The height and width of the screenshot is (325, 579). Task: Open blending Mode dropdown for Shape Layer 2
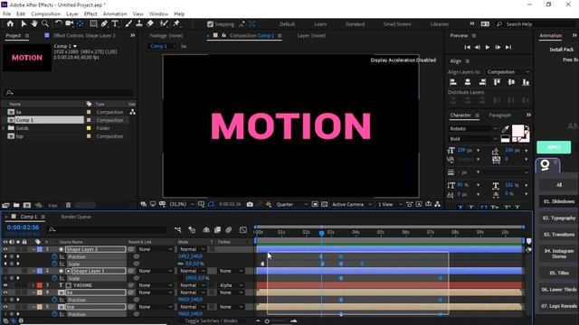[192, 249]
